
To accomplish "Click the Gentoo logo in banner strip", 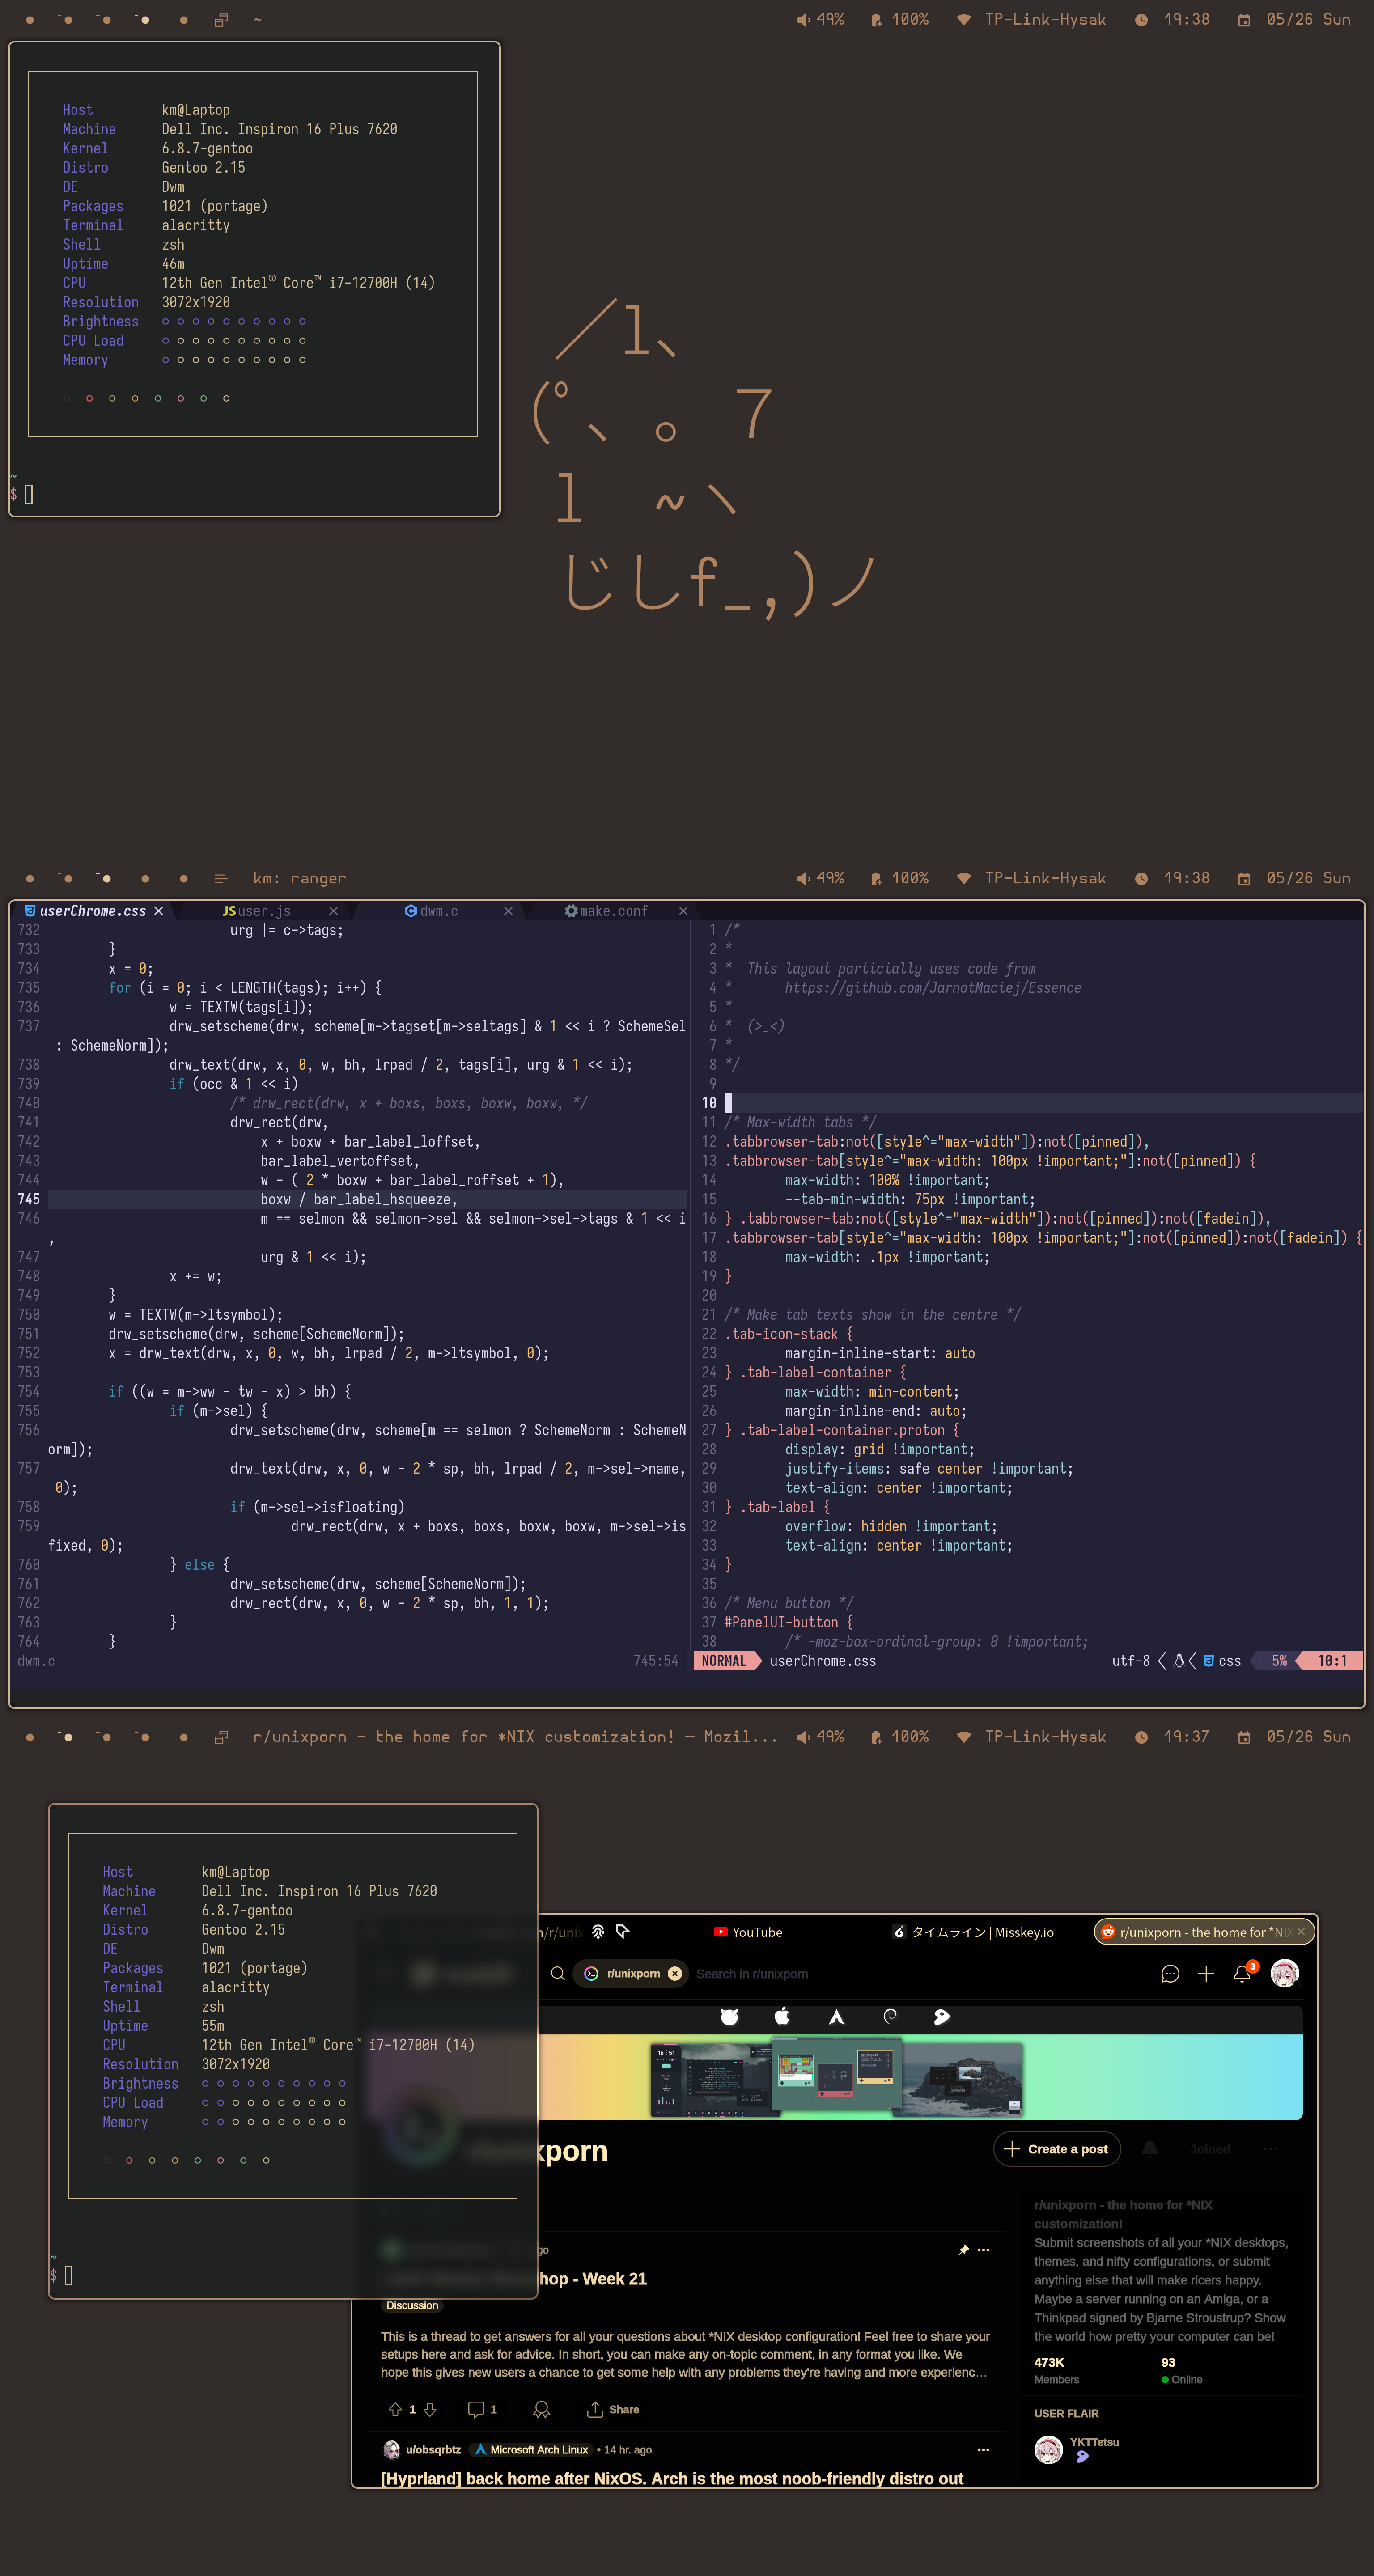I will pyautogui.click(x=941, y=2017).
